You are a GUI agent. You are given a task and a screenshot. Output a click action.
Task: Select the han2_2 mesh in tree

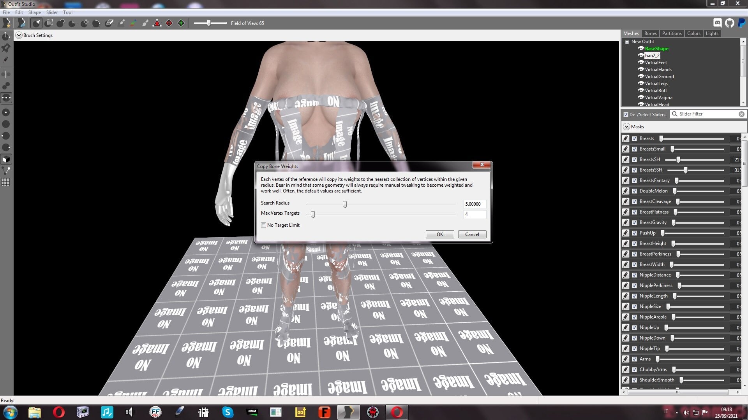[x=652, y=56]
